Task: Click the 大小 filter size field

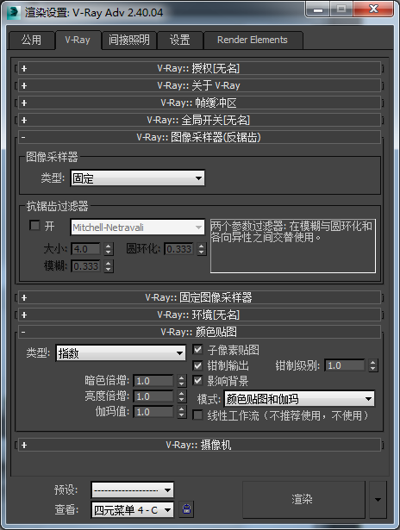Action: tap(85, 249)
